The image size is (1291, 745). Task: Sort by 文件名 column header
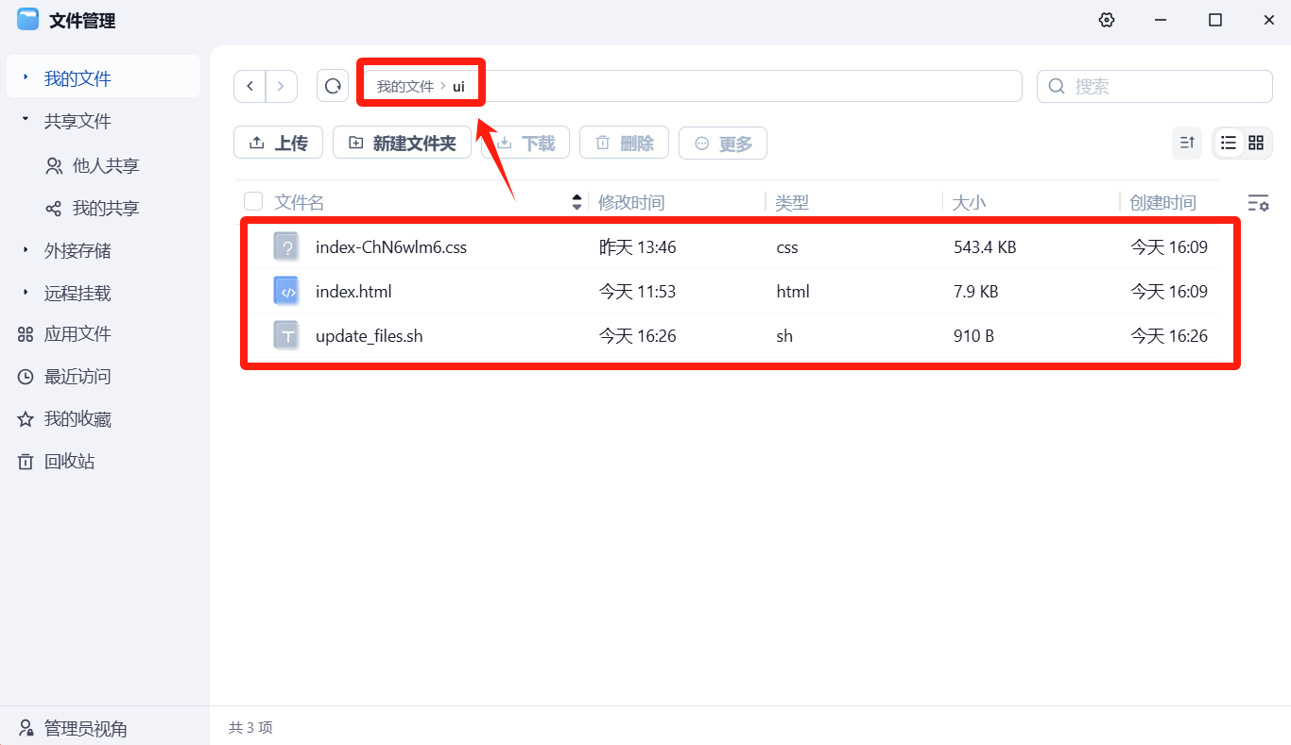[x=300, y=202]
